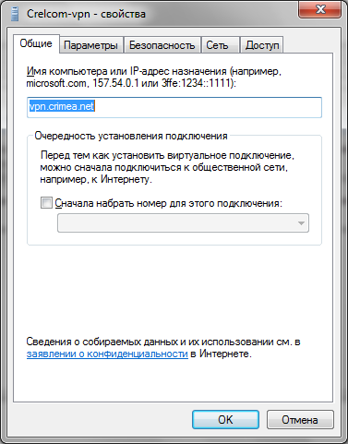
Task: Open the dial-first connection dropdown
Action: [183, 223]
